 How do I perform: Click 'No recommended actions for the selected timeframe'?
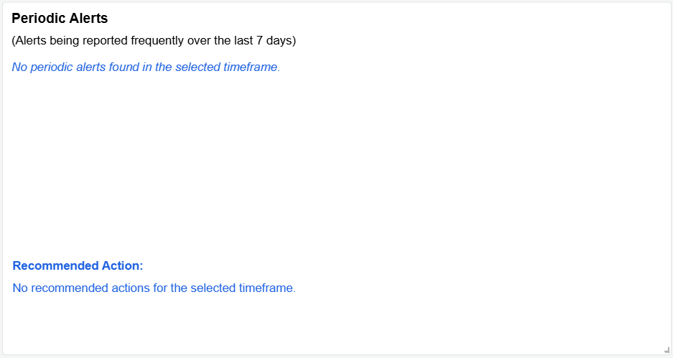[x=154, y=288]
